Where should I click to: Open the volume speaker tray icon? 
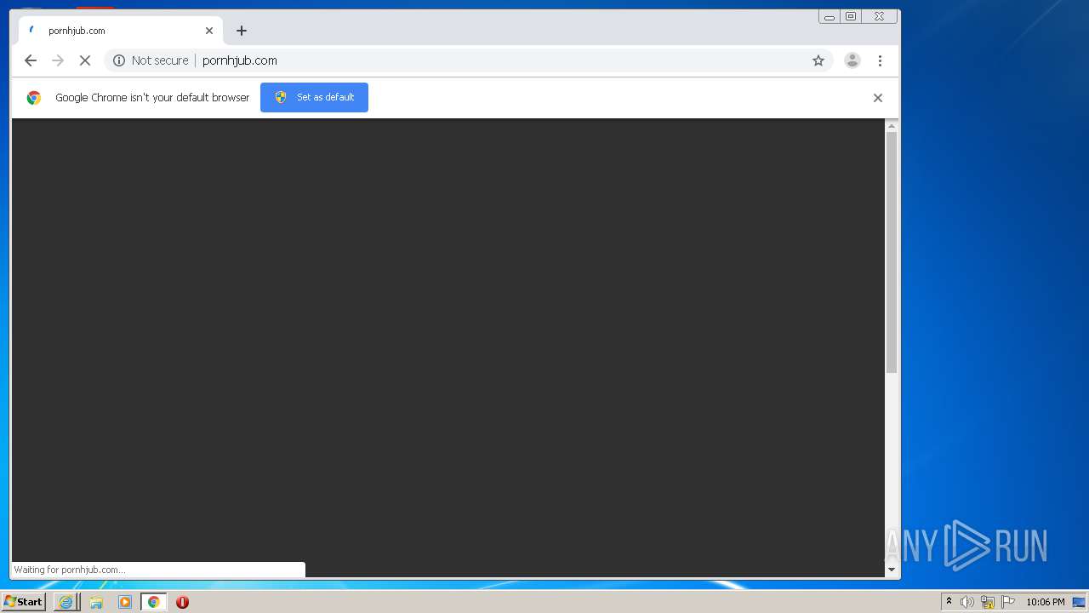pos(967,602)
